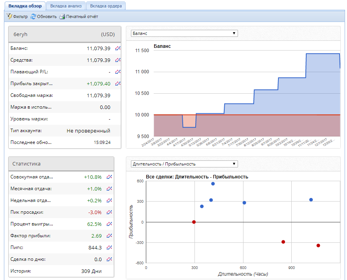
Task: Click the chart icon next to Средства
Action: 118,60
